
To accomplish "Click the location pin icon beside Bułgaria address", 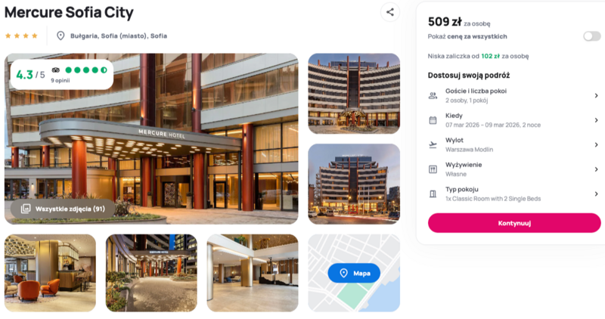I will (60, 36).
